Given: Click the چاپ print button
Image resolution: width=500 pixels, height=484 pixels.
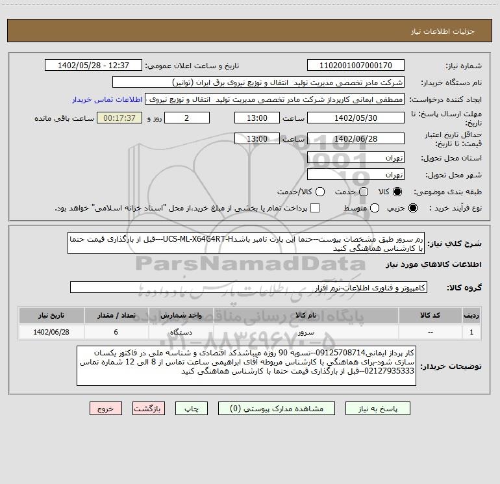Looking at the screenshot, I should (192, 409).
